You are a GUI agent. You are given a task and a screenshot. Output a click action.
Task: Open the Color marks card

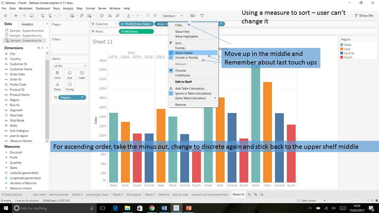coord(57,75)
